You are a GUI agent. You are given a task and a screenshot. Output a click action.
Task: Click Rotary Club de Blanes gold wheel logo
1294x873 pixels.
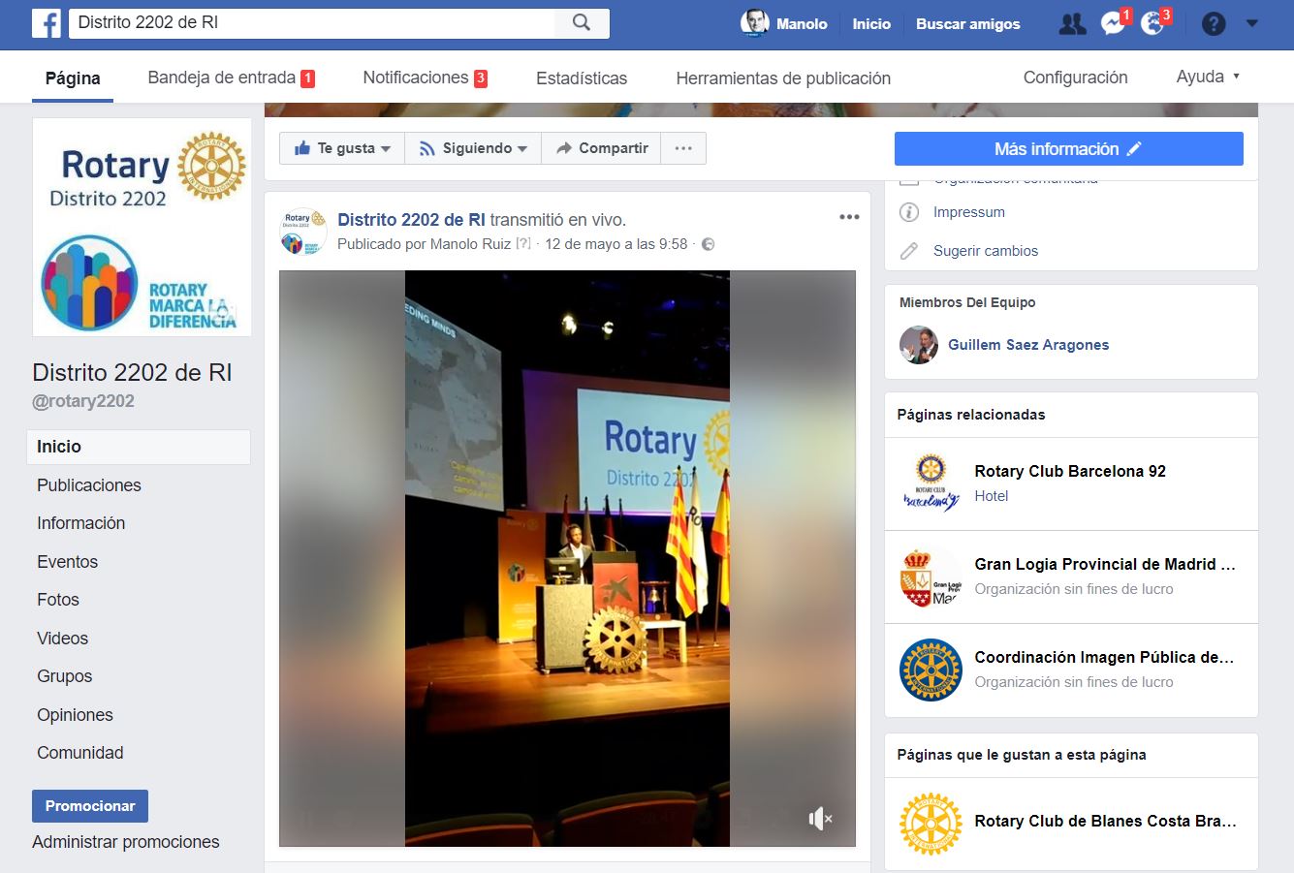pyautogui.click(x=931, y=825)
